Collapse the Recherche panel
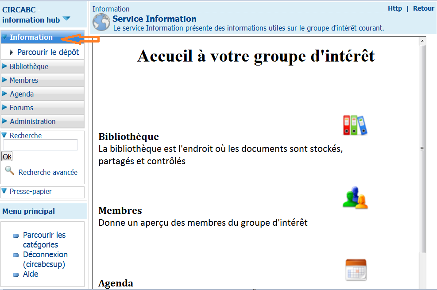 [4, 135]
